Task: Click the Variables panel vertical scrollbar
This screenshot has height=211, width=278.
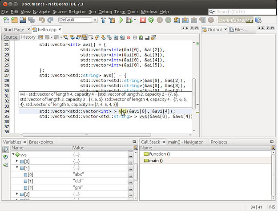Action: (136, 172)
